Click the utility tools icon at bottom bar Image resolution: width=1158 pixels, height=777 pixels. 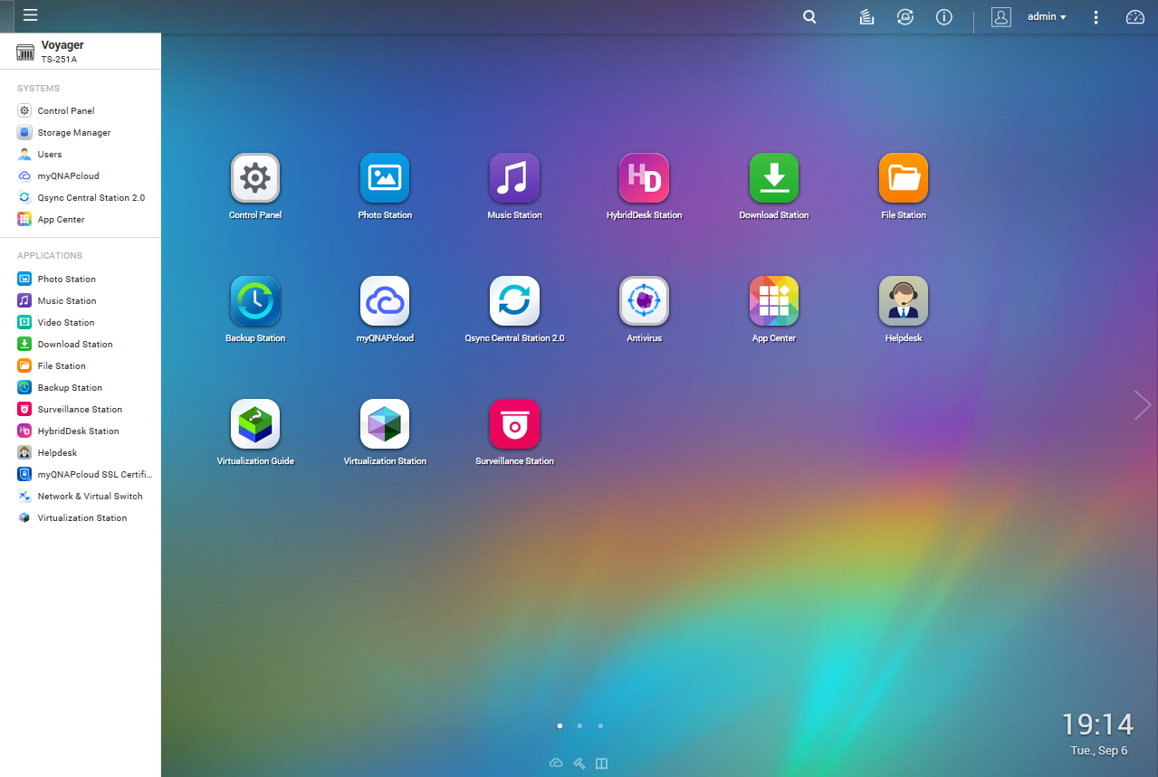579,763
